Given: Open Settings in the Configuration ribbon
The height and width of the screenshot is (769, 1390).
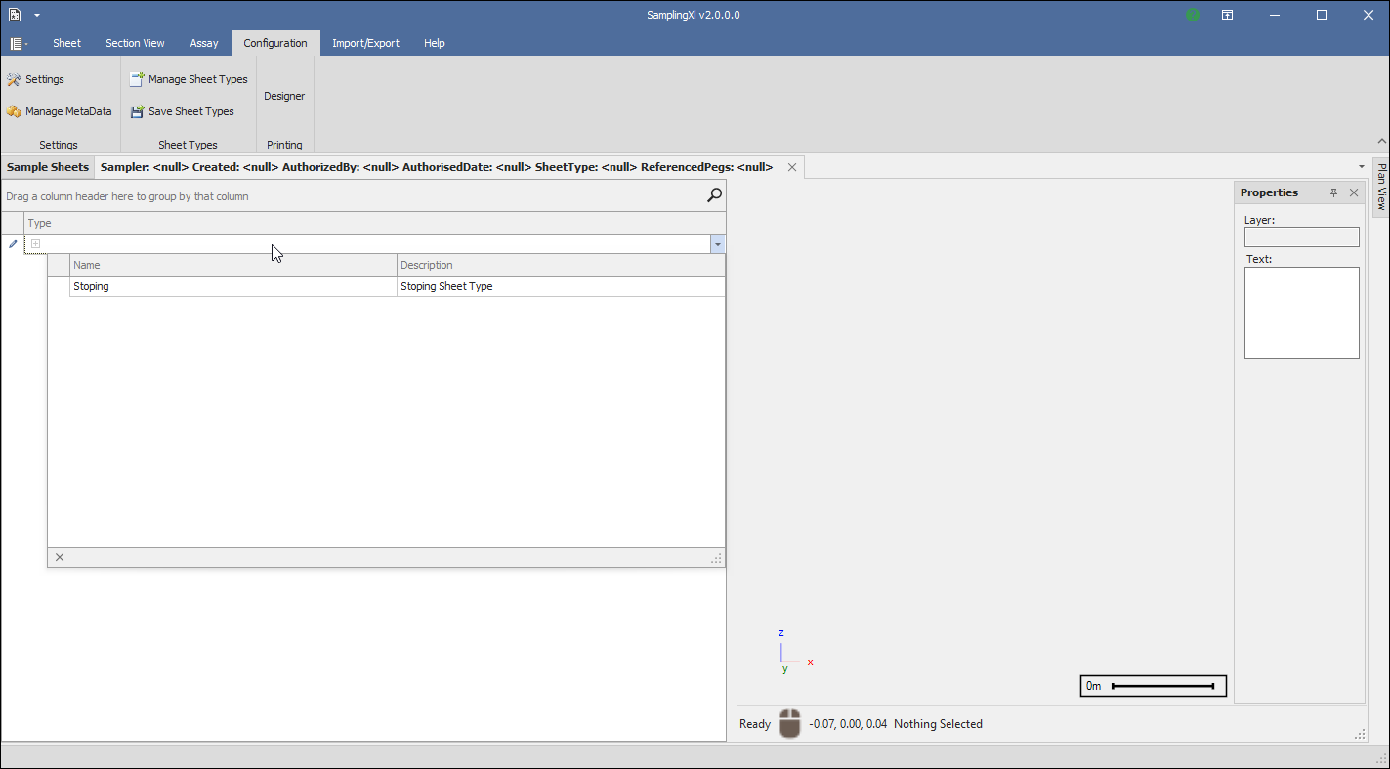Looking at the screenshot, I should coord(36,79).
